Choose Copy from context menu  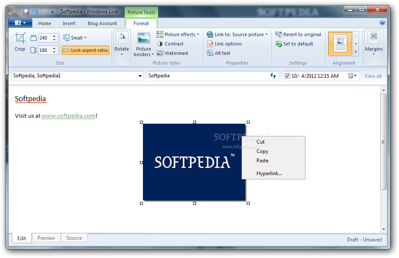tap(274, 151)
